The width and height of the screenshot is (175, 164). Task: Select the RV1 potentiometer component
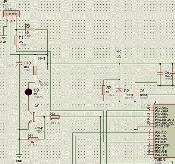pos(35,70)
